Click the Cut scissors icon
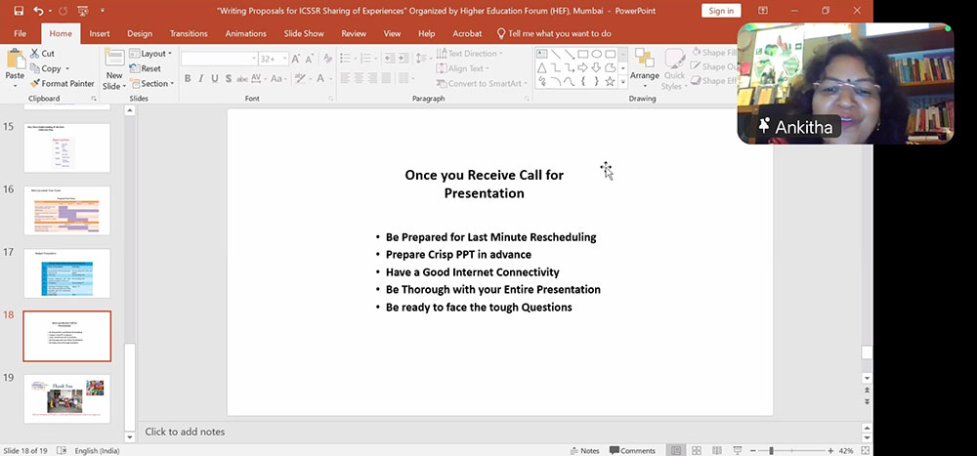 click(42, 54)
